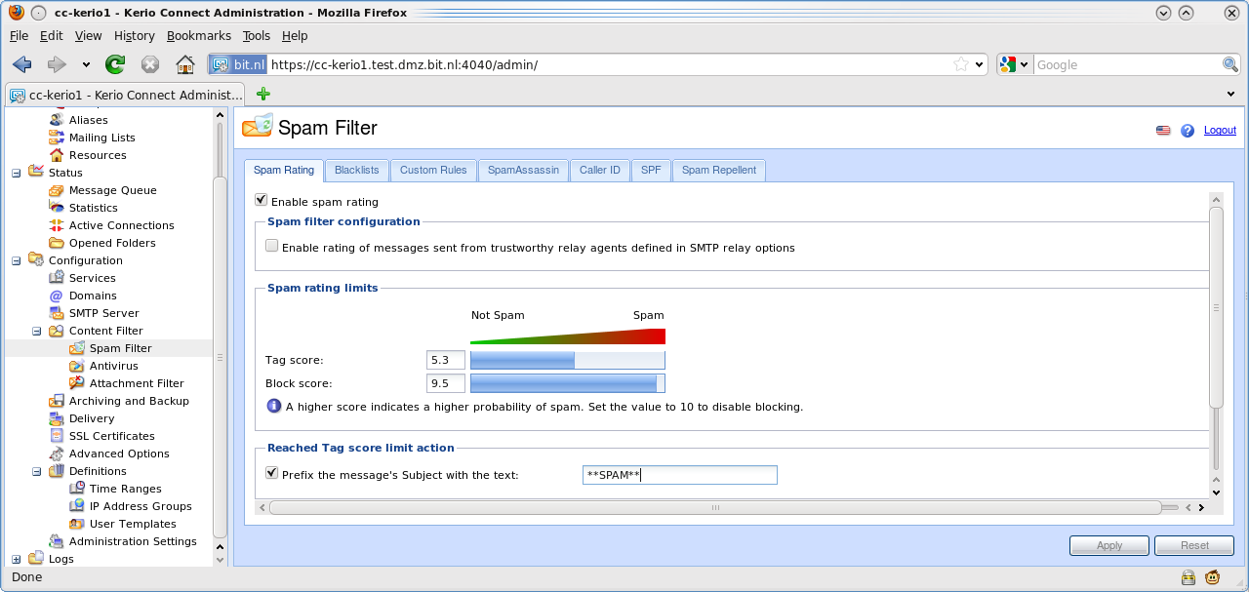Click the Archiving and Backup icon

click(x=57, y=401)
